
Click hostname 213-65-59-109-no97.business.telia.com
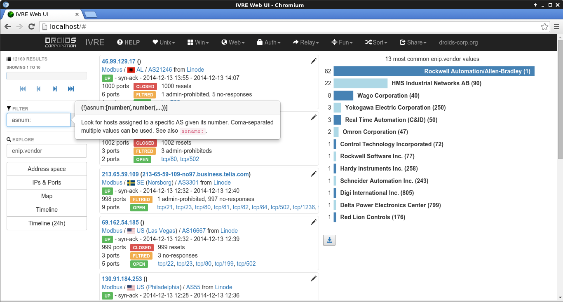click(x=195, y=174)
